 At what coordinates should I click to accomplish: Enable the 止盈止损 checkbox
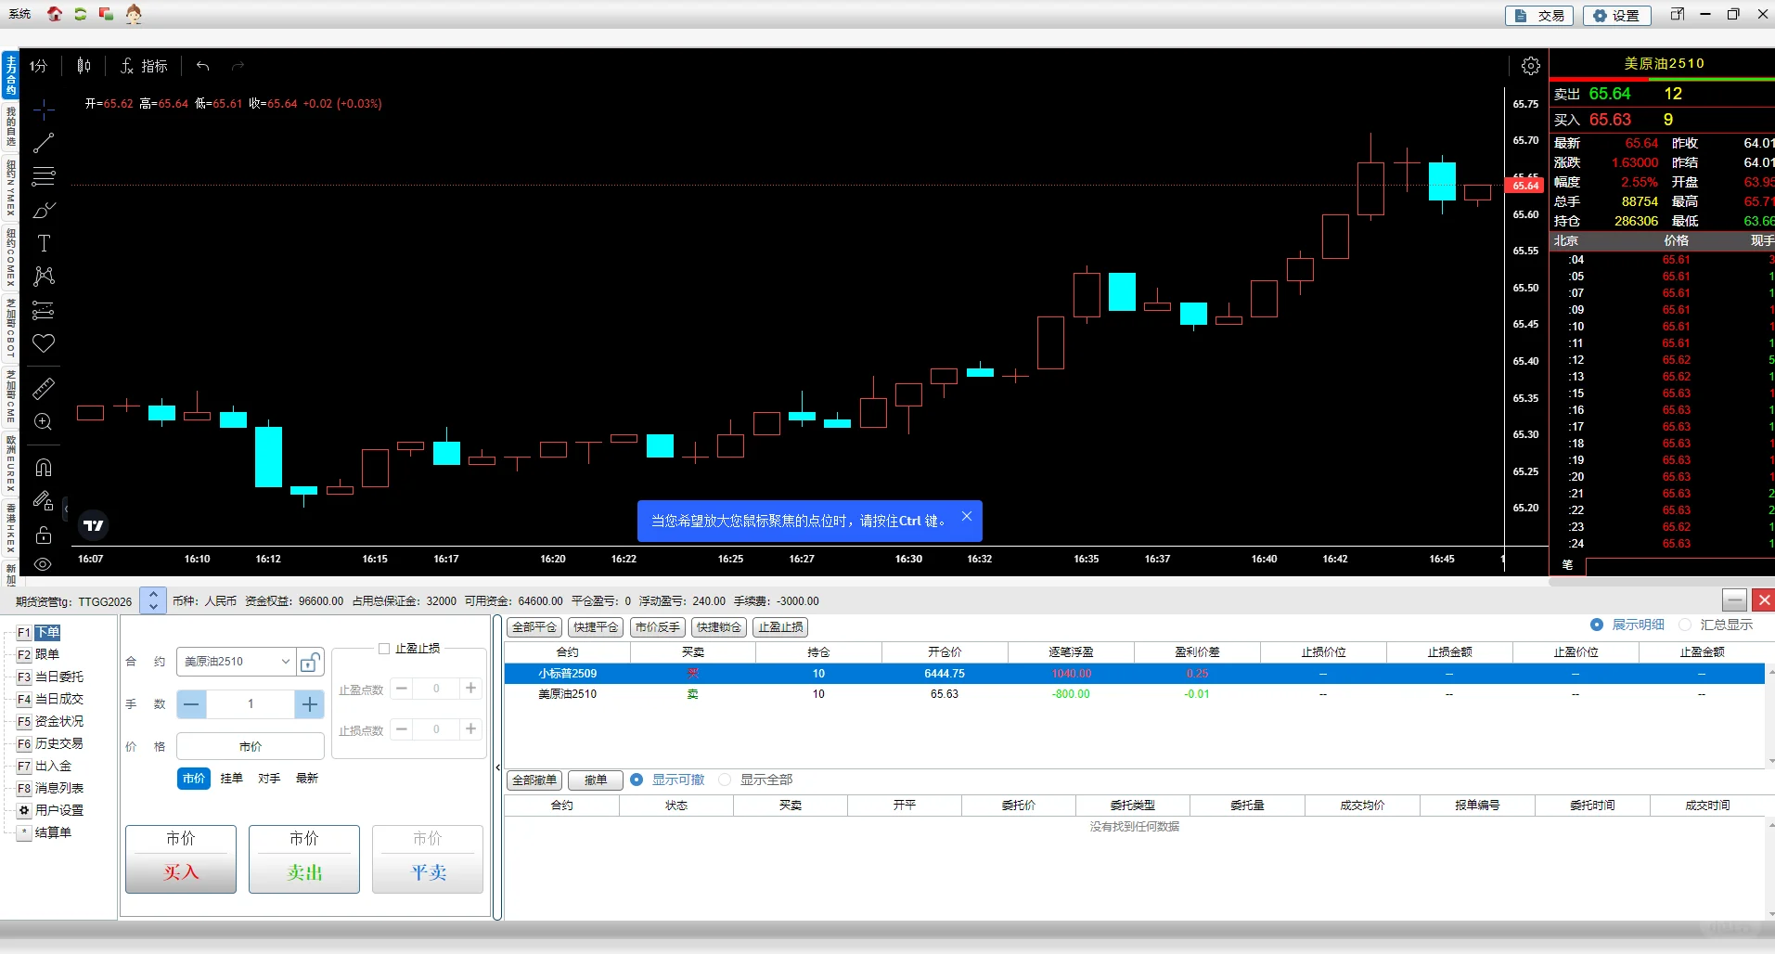click(384, 649)
